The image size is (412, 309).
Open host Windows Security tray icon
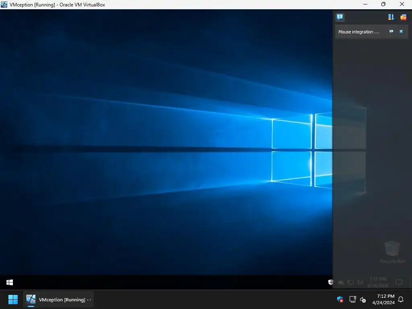tap(340, 299)
